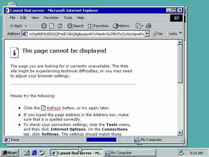Click the Stop loading icon
209x157 pixels.
(44, 26)
